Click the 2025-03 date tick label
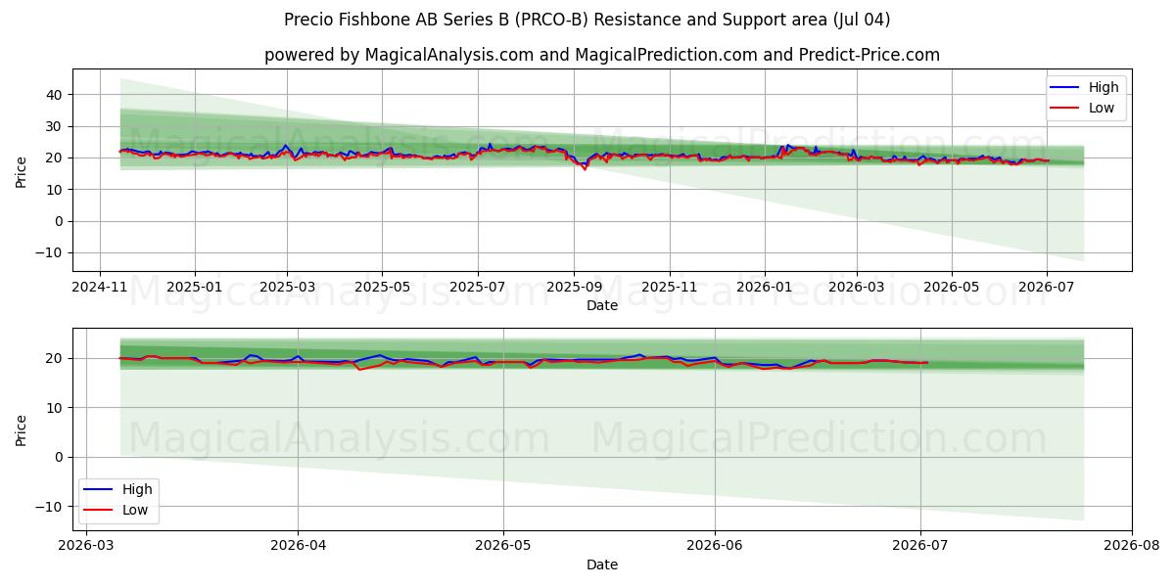The image size is (1175, 587). click(287, 287)
